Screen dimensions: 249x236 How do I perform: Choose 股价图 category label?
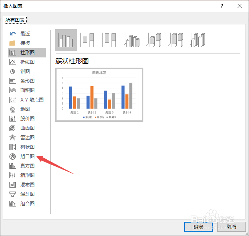(27, 119)
